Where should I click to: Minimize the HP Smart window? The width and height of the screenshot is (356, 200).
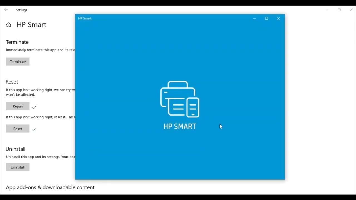click(254, 19)
